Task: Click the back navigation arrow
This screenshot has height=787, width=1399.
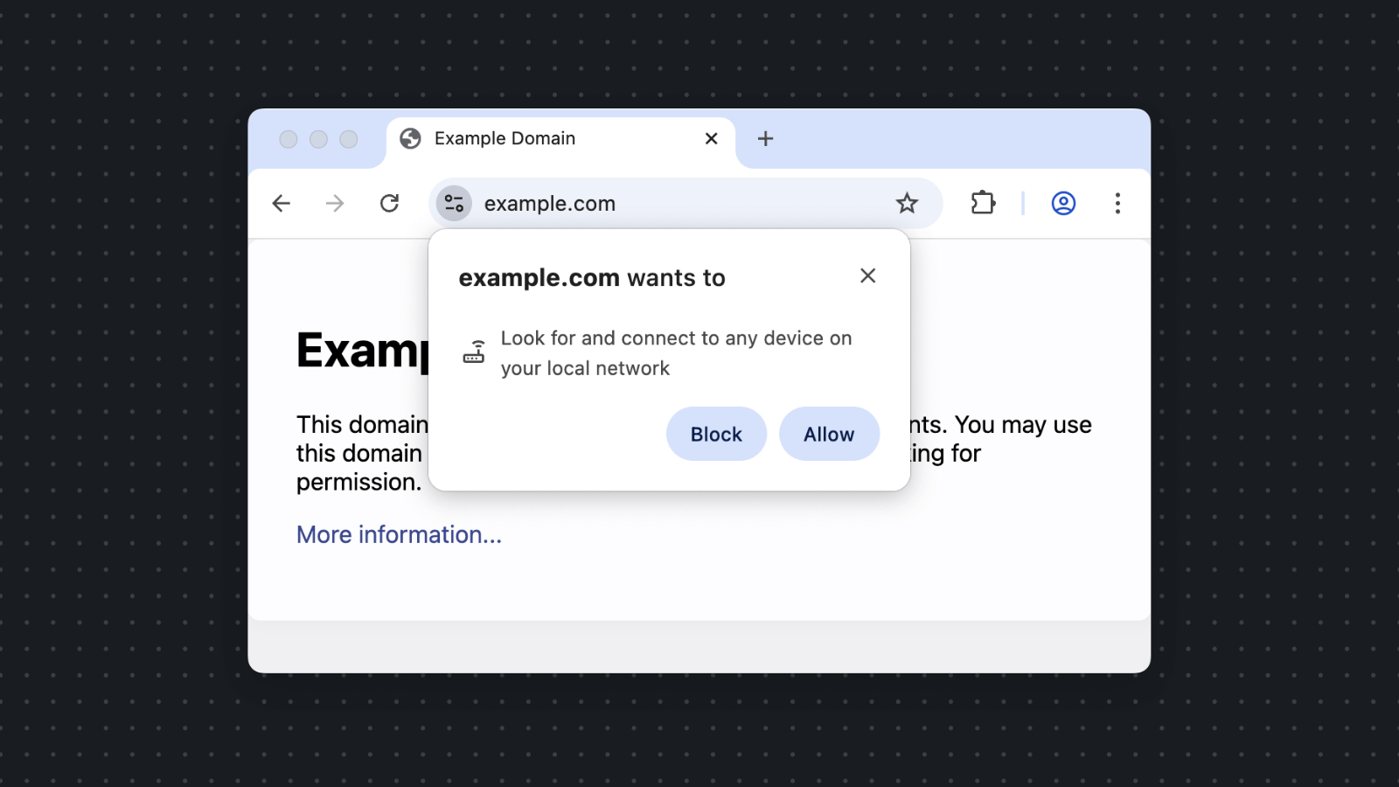Action: [x=281, y=203]
